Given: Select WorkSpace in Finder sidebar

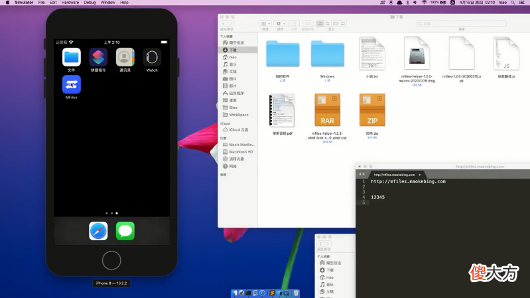Looking at the screenshot, I should [x=238, y=115].
